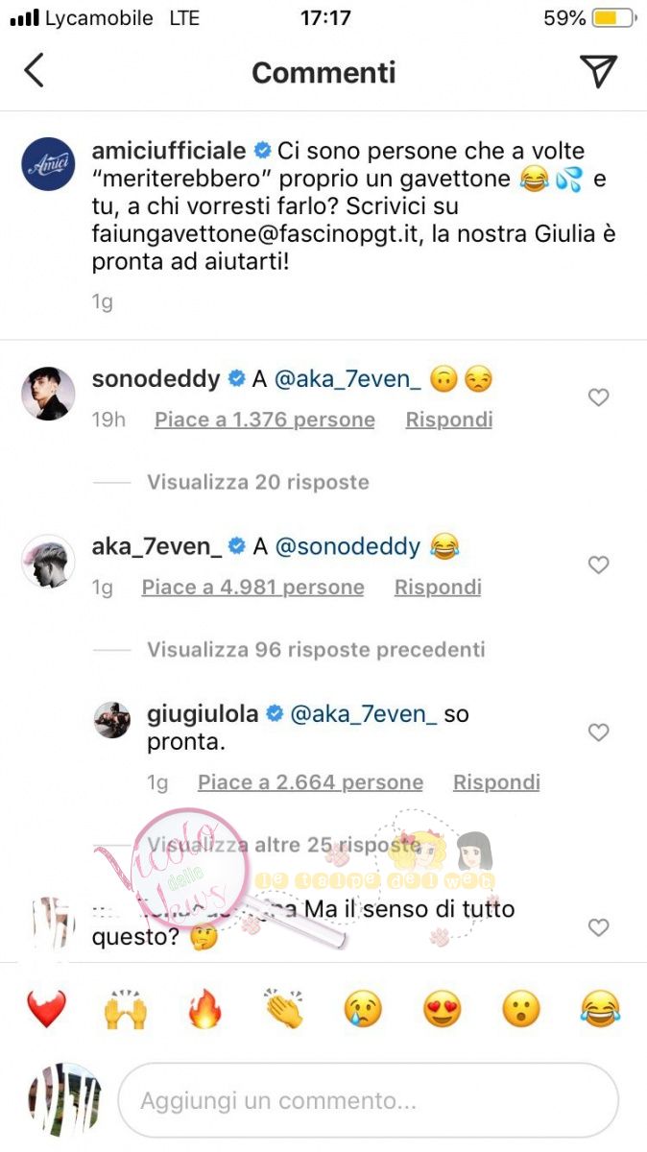Open Piace a 4.981 persone list
Image resolution: width=647 pixels, height=1152 pixels.
coord(252,588)
